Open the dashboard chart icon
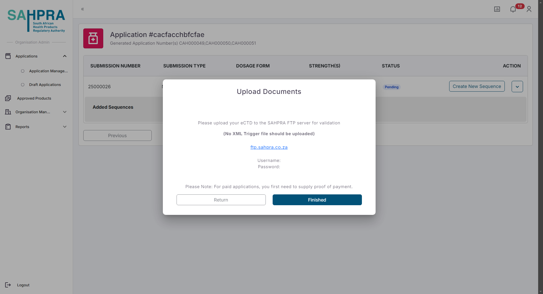The height and width of the screenshot is (294, 543). click(497, 9)
